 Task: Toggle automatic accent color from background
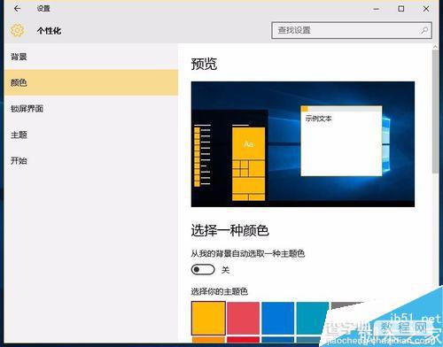click(203, 269)
